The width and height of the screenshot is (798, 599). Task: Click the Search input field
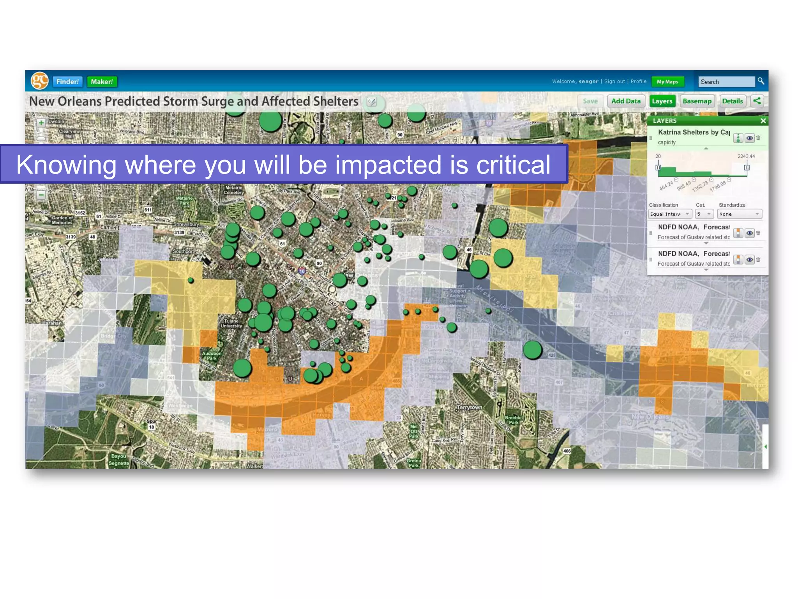tap(726, 82)
